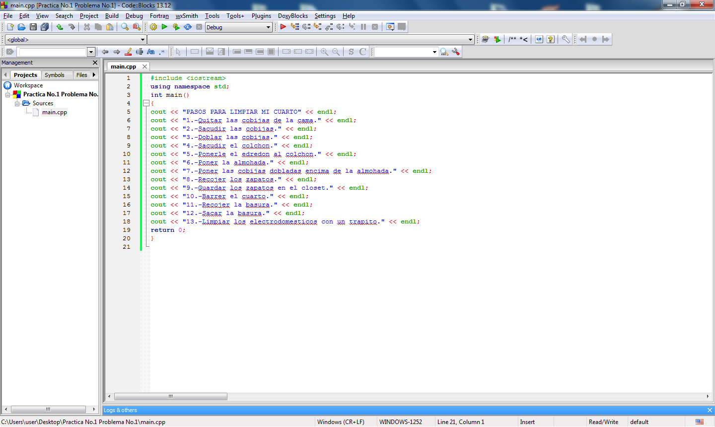Collapse the main function fold marker
Viewport: 715px width, 427px height.
click(x=145, y=103)
